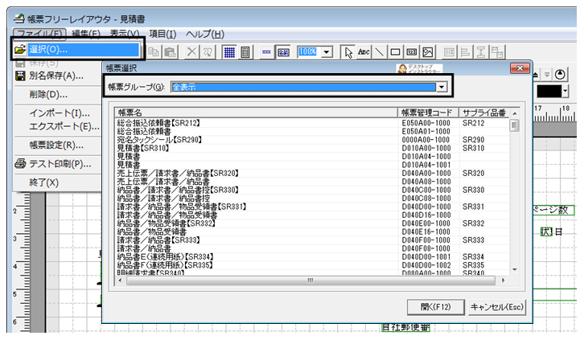Choose 終了(X) menu entry

click(44, 182)
